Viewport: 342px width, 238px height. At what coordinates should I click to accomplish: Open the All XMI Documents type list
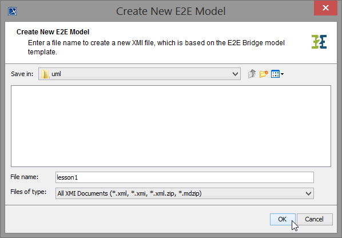click(x=185, y=193)
